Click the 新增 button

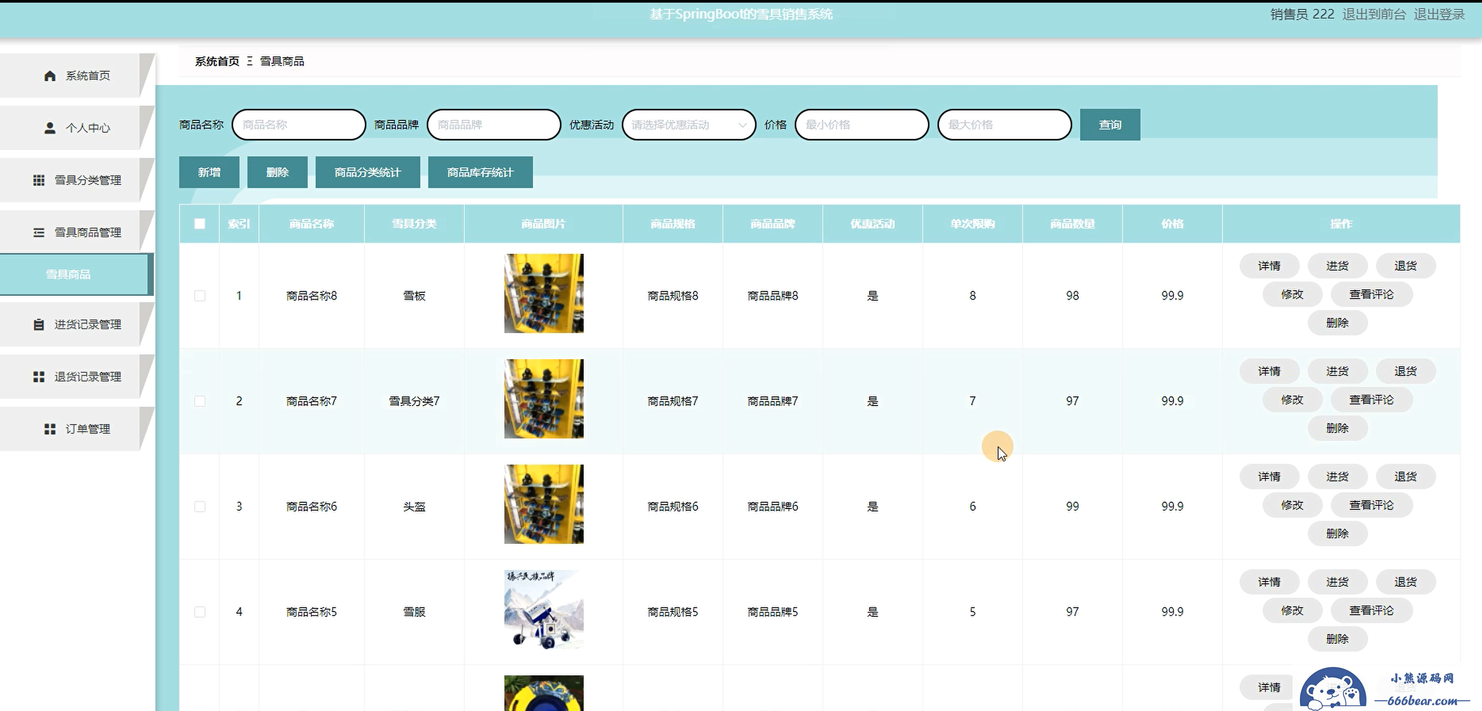pyautogui.click(x=209, y=172)
